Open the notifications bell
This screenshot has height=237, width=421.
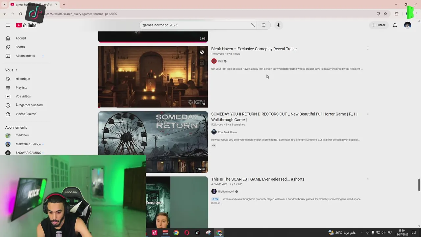tap(395, 25)
